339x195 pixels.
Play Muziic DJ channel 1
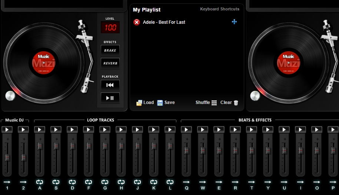tap(7, 130)
